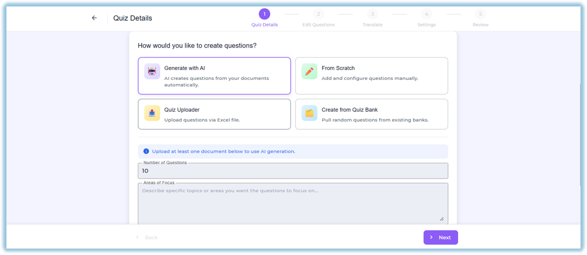Click the robot icon for Generate with AI
The height and width of the screenshot is (255, 587).
152,71
